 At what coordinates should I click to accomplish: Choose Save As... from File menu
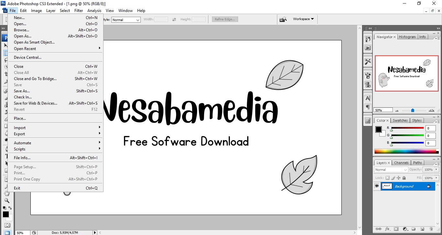click(x=22, y=91)
